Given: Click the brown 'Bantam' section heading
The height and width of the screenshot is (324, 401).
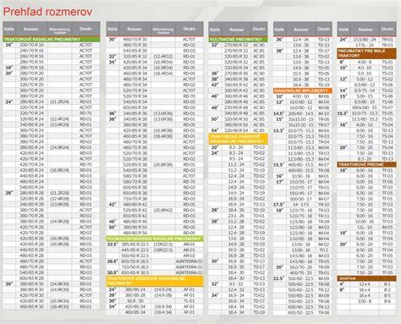Looking at the screenshot, I should pyautogui.click(x=366, y=278).
